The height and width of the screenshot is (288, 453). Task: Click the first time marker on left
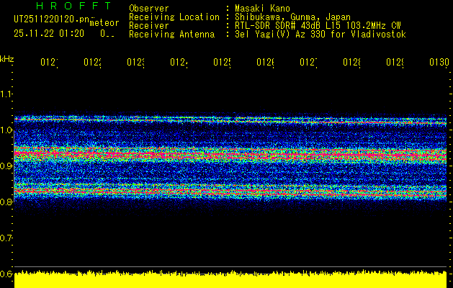click(x=48, y=63)
